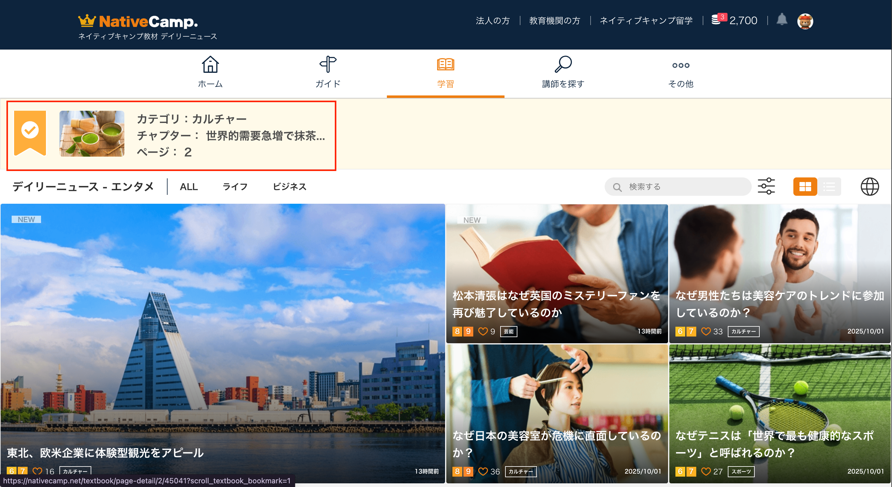Open 講師を探す with the magnifier icon

point(563,65)
